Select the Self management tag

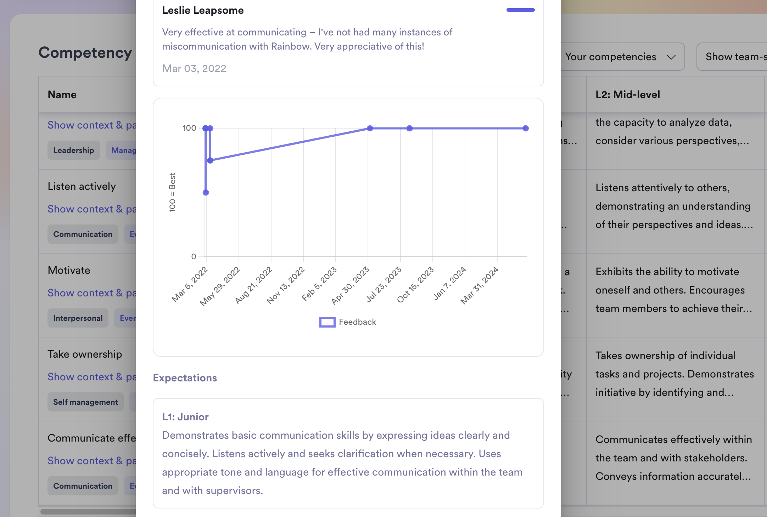(85, 402)
